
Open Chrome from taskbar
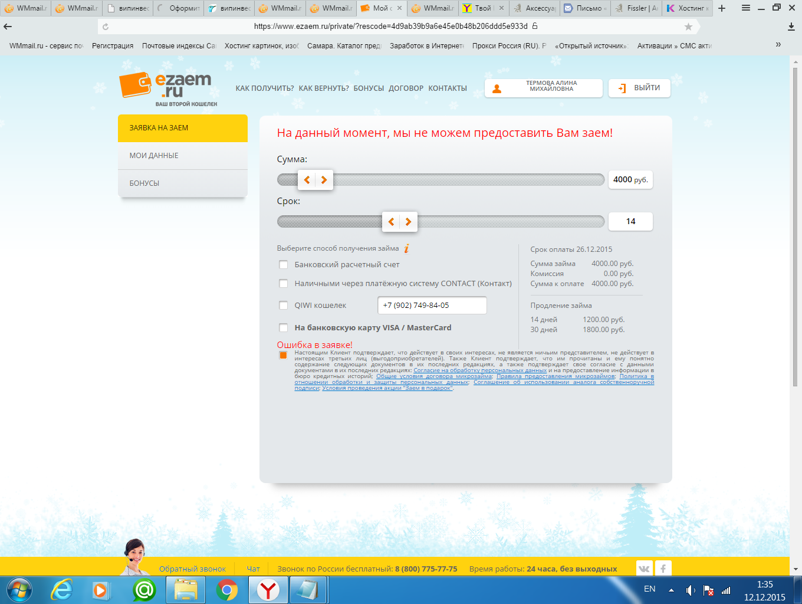click(227, 590)
